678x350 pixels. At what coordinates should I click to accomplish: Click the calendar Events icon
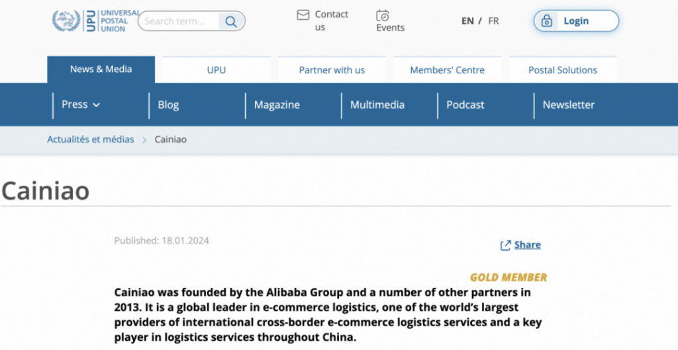383,16
